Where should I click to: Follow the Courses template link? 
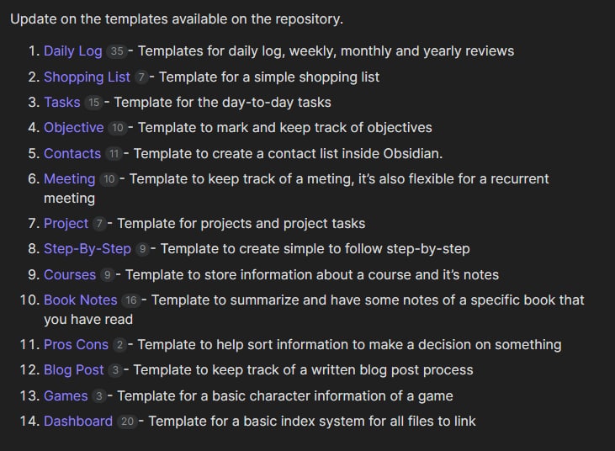tap(70, 275)
